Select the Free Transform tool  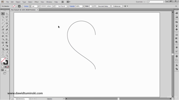pyautogui.click(x=7, y=36)
